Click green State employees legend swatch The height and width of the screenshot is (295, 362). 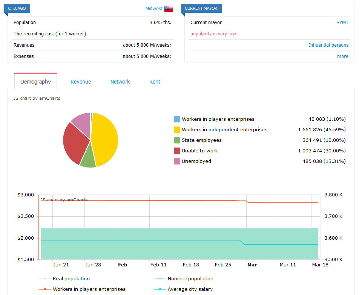click(x=177, y=140)
